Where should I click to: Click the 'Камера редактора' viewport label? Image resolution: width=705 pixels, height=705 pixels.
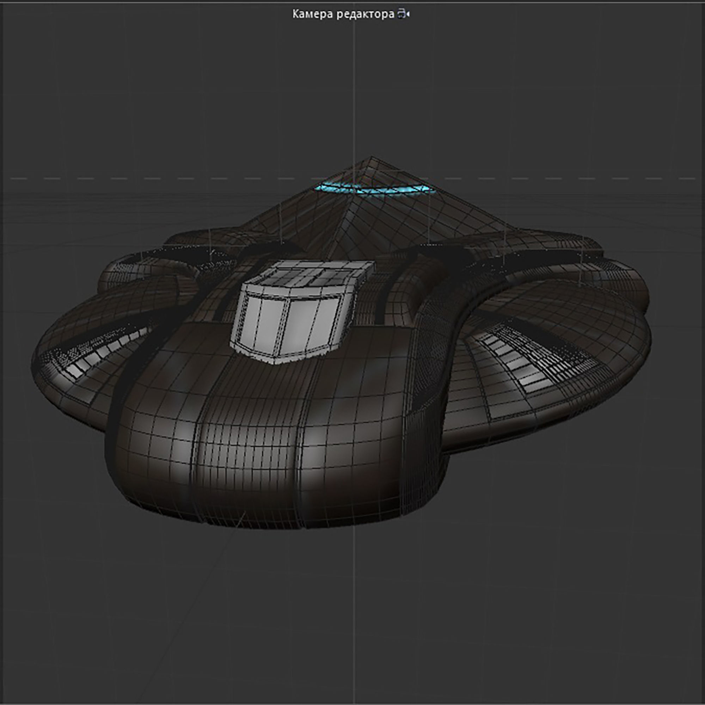point(343,14)
